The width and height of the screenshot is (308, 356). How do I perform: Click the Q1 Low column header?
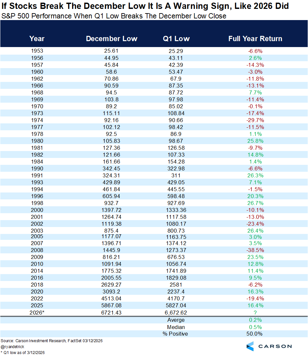(x=176, y=38)
